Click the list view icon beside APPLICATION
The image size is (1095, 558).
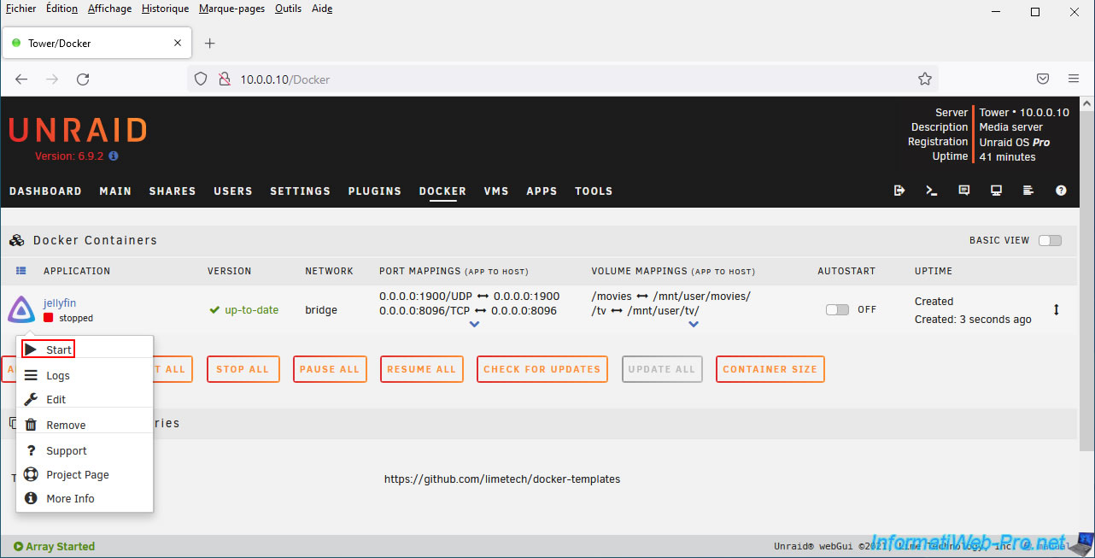[x=21, y=271]
